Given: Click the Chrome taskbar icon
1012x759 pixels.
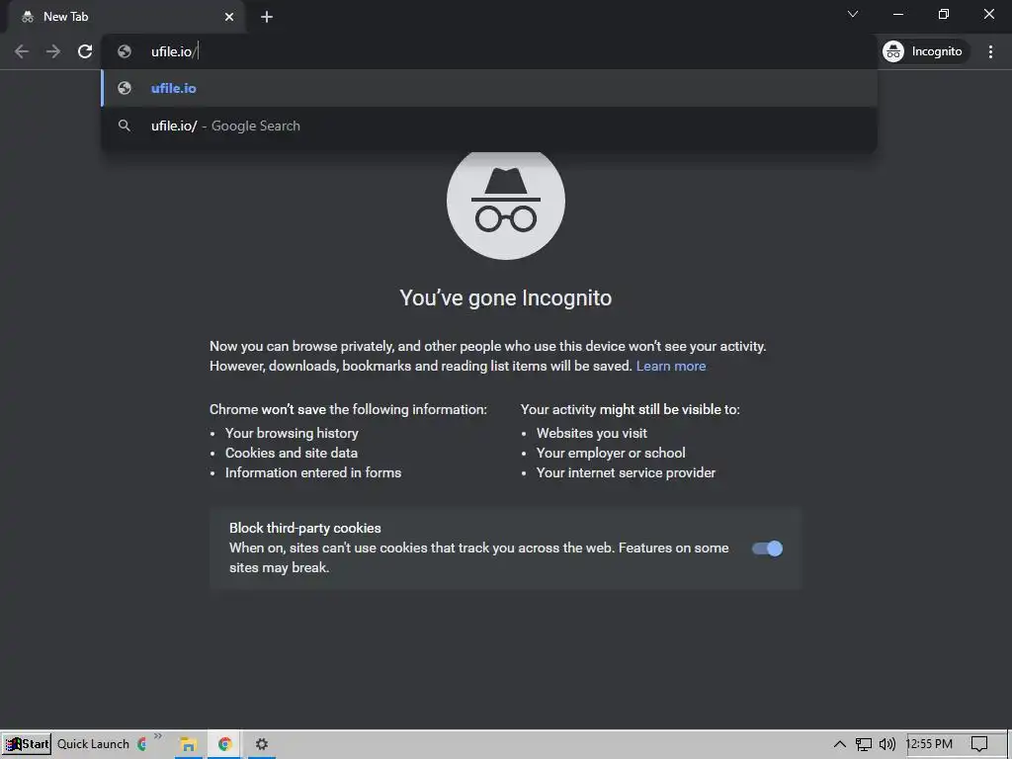Looking at the screenshot, I should (224, 744).
